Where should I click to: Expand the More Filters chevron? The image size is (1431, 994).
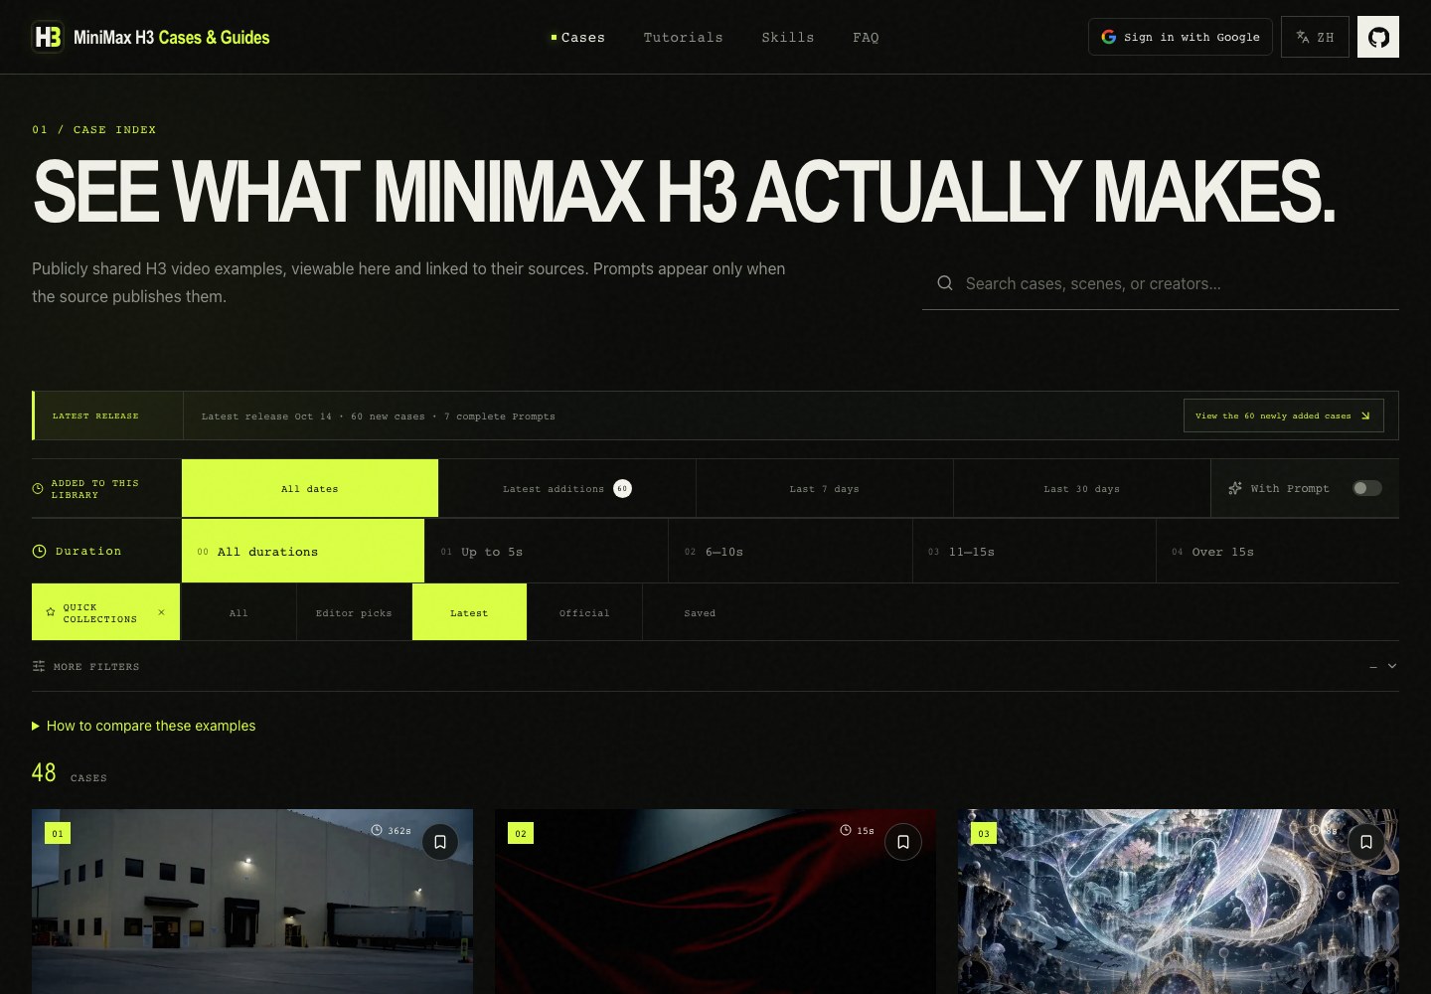[x=1392, y=666]
